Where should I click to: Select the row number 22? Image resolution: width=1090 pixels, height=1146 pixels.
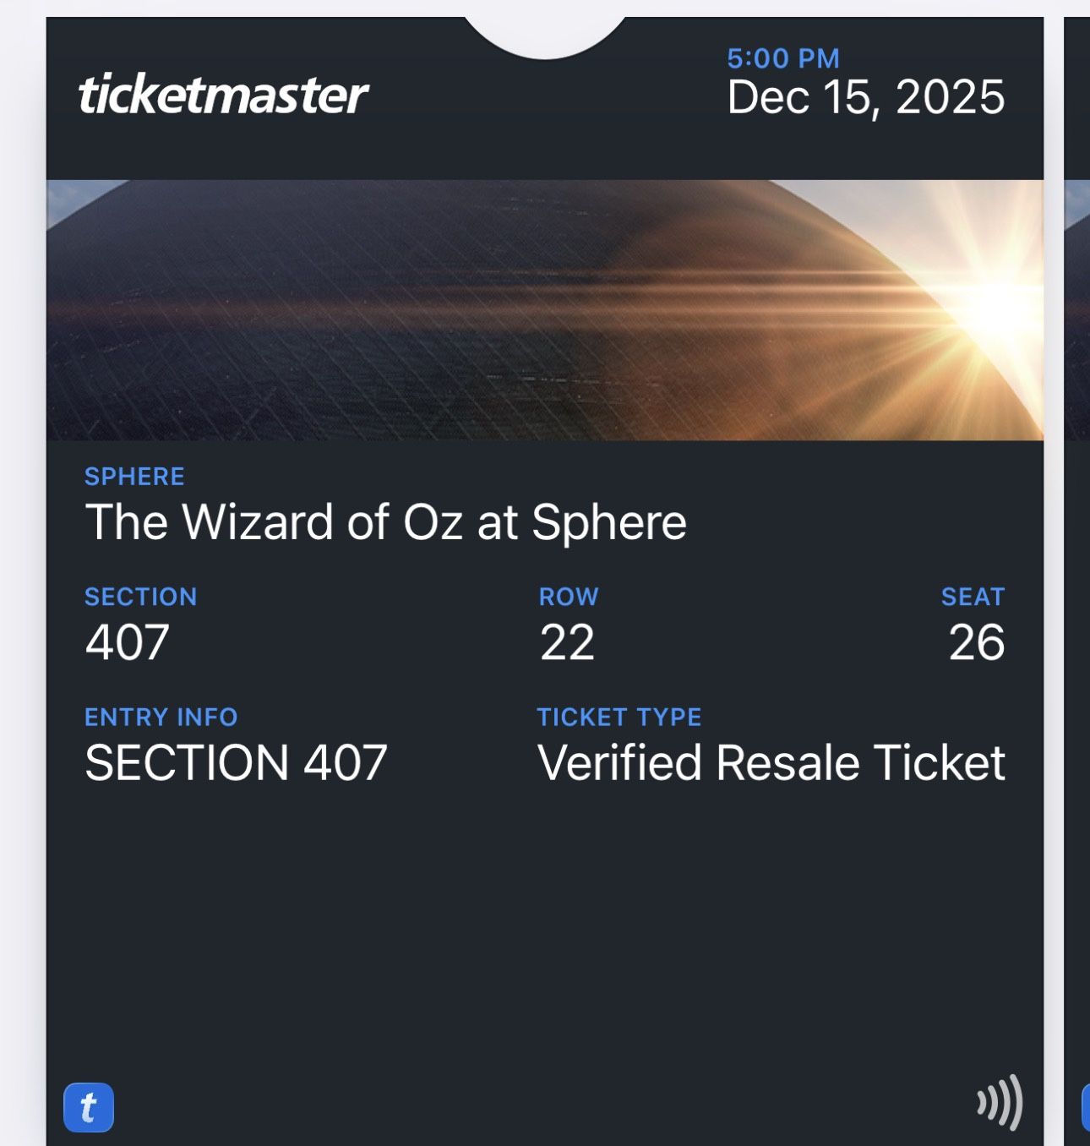pos(567,642)
